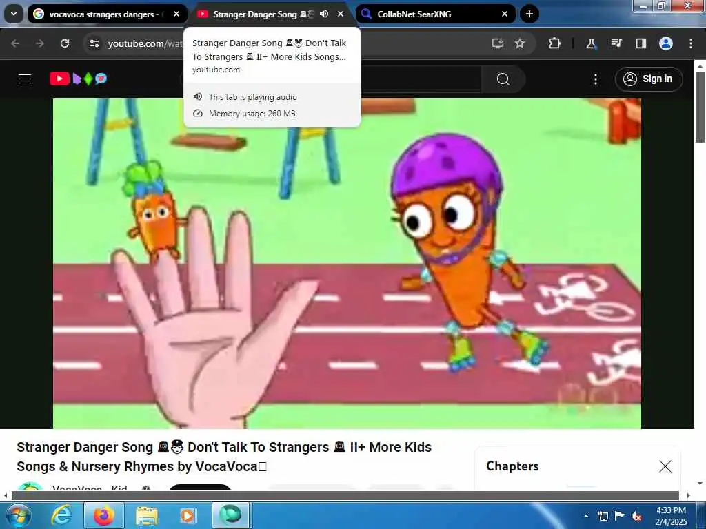Go back to the previous page

click(x=15, y=43)
